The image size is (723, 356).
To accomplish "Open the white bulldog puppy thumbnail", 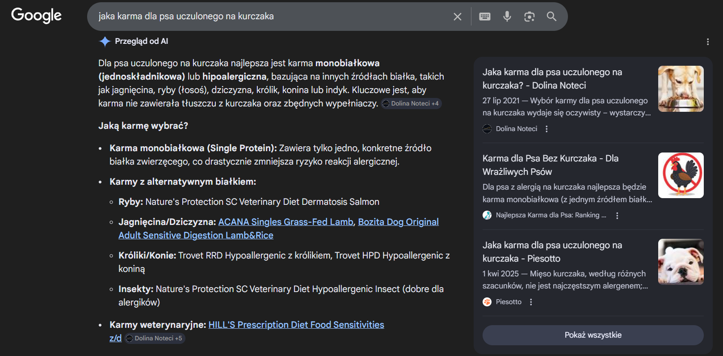I will pyautogui.click(x=681, y=262).
